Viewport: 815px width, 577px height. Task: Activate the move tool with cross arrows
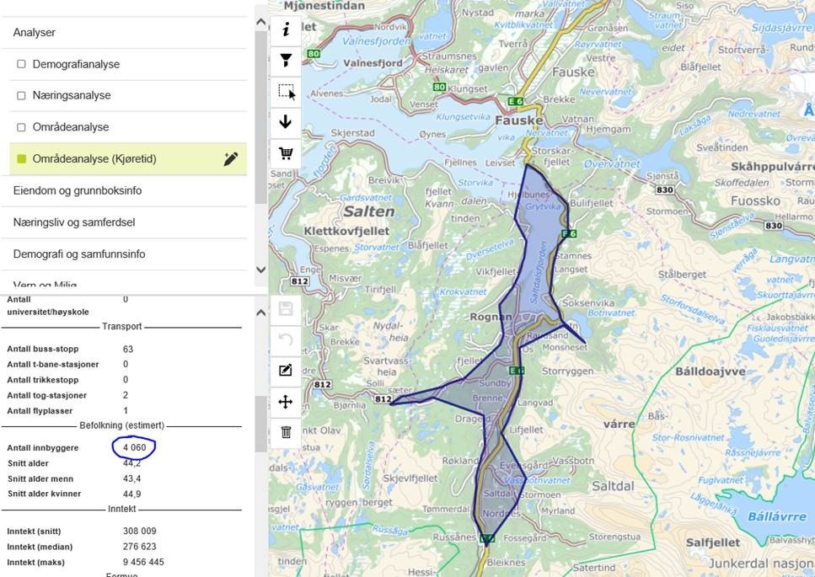(285, 402)
